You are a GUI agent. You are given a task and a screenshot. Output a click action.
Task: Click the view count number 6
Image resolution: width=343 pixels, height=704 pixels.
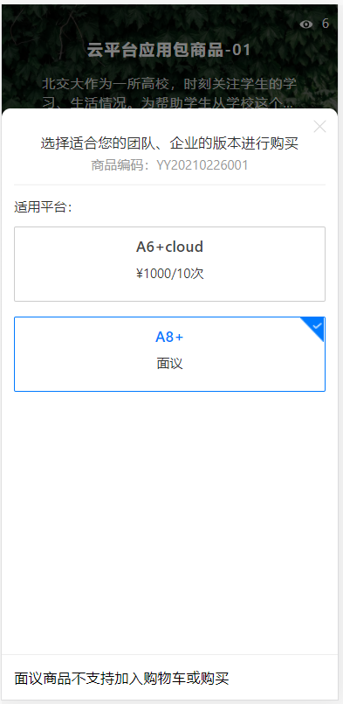pos(325,24)
